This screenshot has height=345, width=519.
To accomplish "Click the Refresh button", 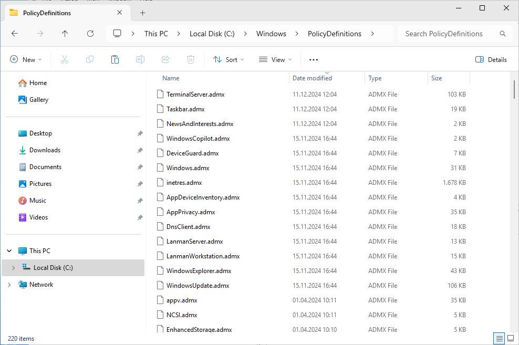I will pyautogui.click(x=90, y=34).
